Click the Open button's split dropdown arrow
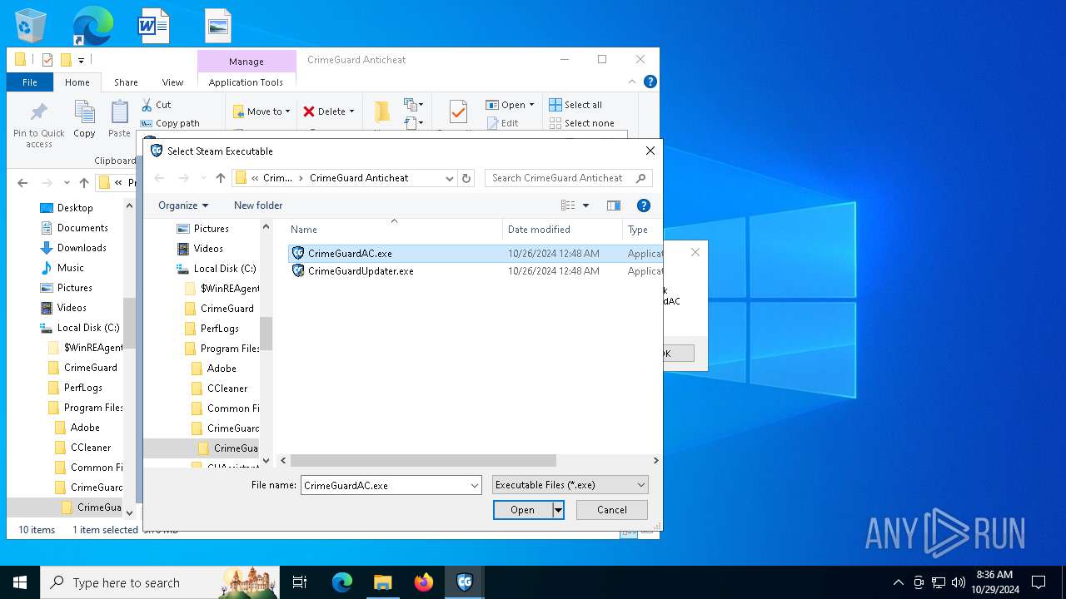Image resolution: width=1066 pixels, height=599 pixels. pyautogui.click(x=558, y=510)
